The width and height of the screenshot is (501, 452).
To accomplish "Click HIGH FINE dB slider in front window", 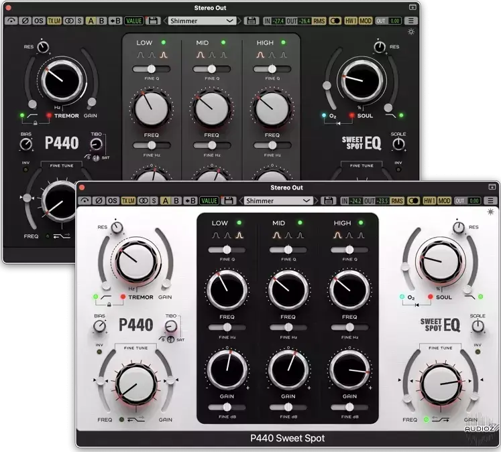I will 349,407.
